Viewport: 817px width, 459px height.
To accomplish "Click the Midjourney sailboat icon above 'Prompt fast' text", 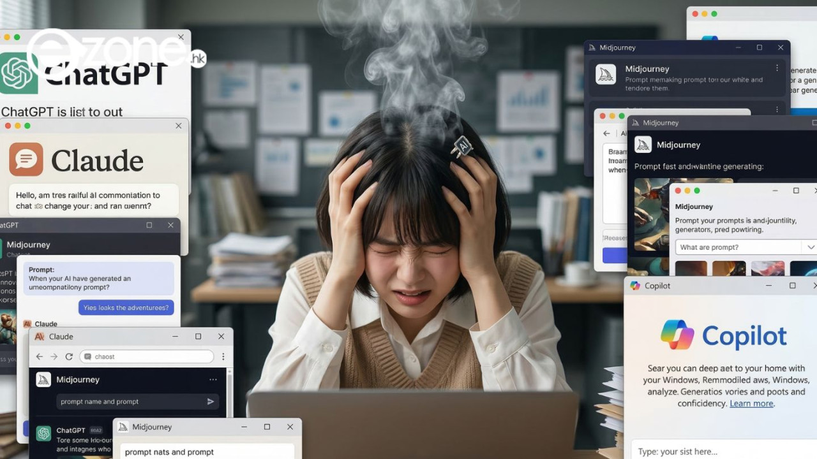I will (643, 144).
